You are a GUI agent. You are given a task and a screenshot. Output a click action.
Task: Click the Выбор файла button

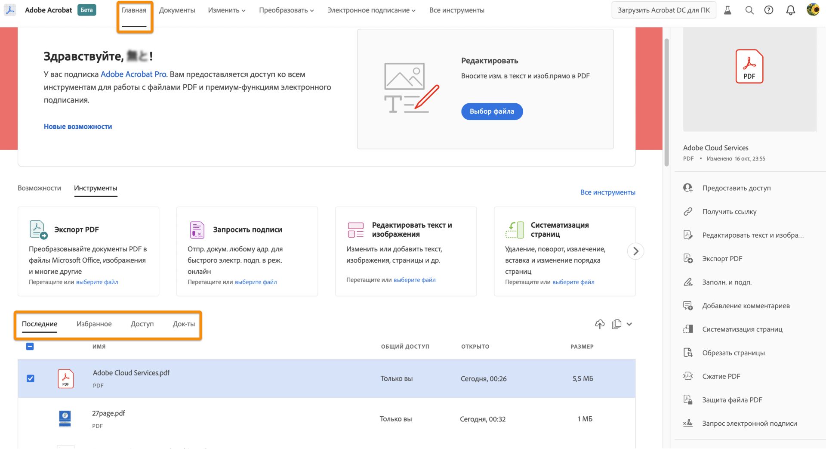[492, 111]
